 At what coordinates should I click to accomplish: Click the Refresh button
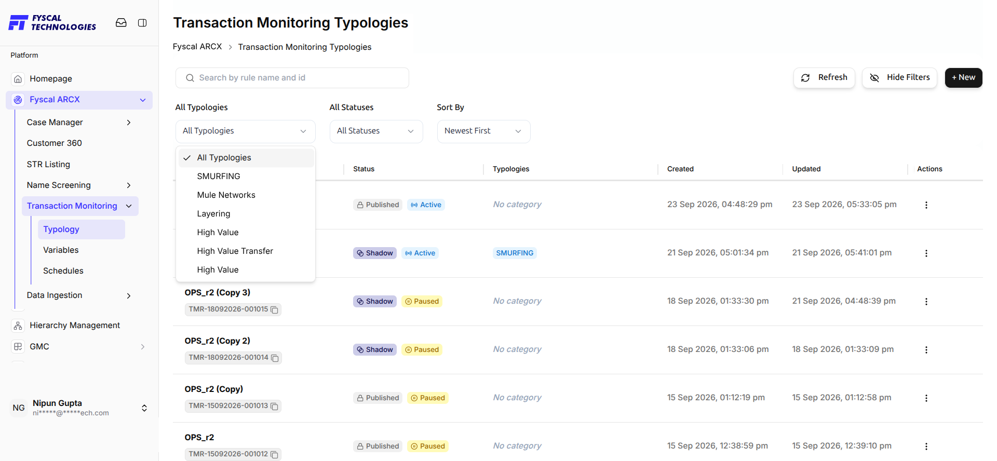824,78
